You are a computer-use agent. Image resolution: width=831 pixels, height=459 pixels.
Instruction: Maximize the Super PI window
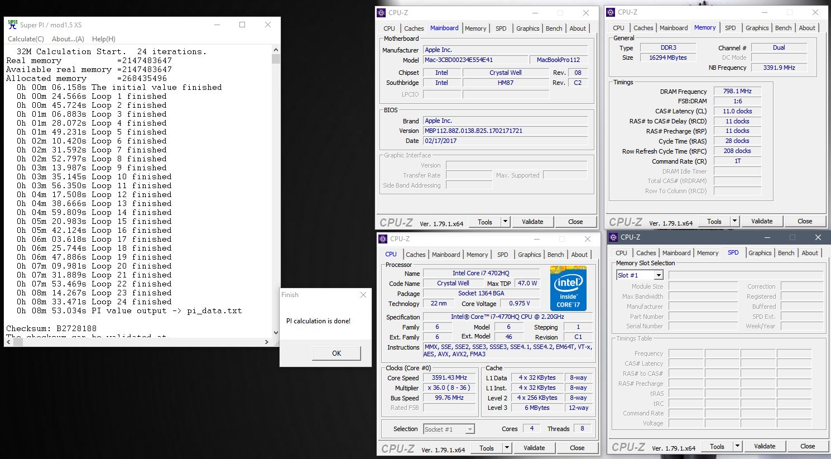point(242,25)
